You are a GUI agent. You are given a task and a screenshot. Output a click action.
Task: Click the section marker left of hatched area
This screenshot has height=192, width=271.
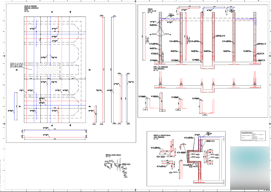pos(17,70)
